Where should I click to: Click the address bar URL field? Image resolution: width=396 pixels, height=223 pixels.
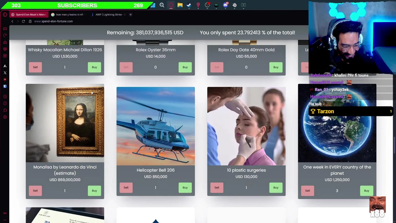[54, 21]
